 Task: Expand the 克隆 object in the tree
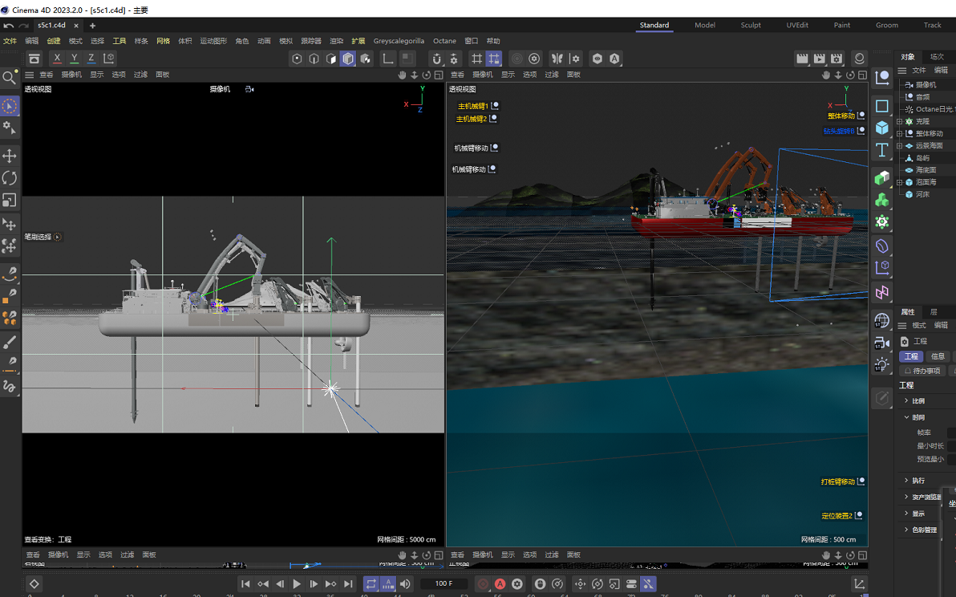[899, 121]
